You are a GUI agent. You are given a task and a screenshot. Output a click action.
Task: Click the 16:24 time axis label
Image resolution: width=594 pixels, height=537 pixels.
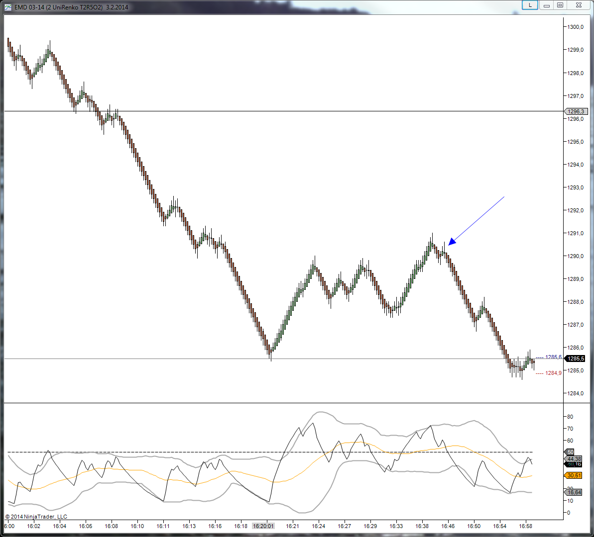click(318, 526)
